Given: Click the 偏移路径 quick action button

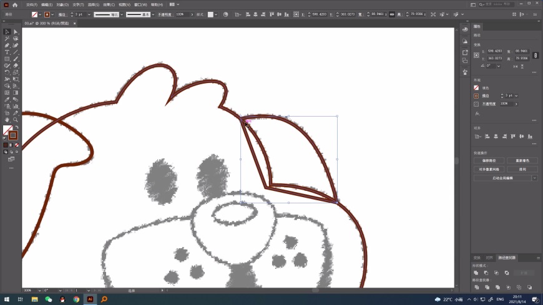Looking at the screenshot, I should tap(489, 161).
